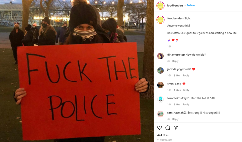The height and width of the screenshot is (142, 242).
Task: Open the protest sign photo
Action: point(77,71)
